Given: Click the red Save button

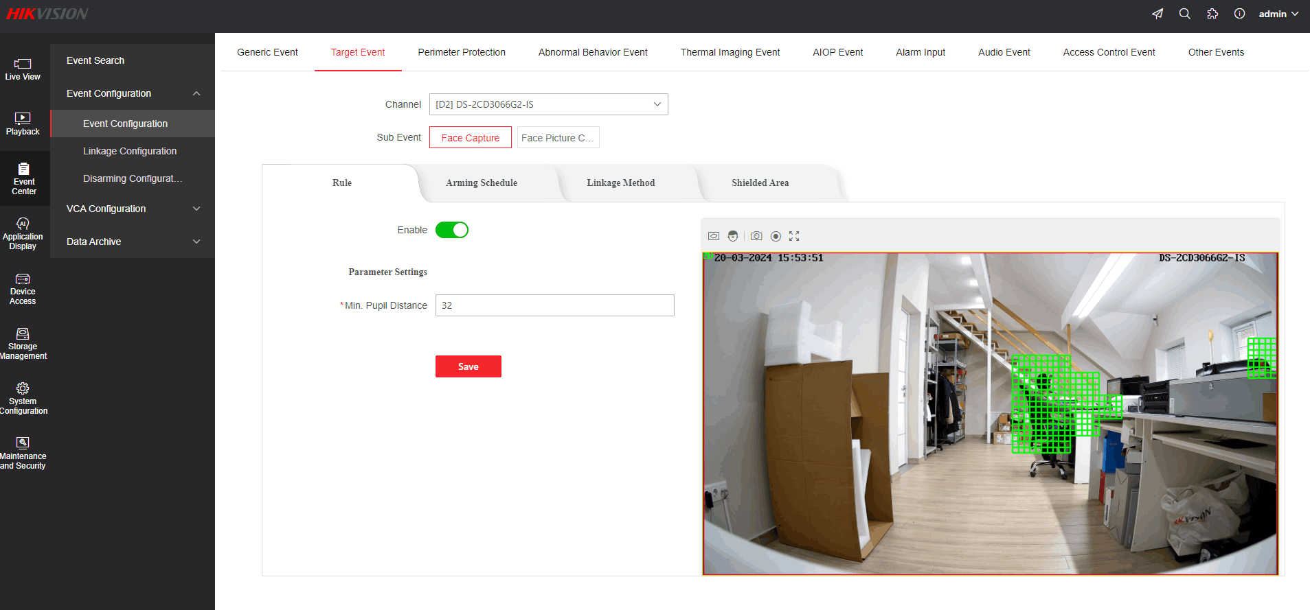Looking at the screenshot, I should tap(468, 366).
